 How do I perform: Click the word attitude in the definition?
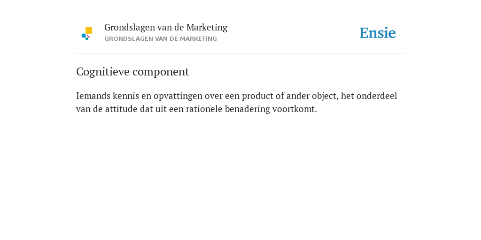(121, 109)
